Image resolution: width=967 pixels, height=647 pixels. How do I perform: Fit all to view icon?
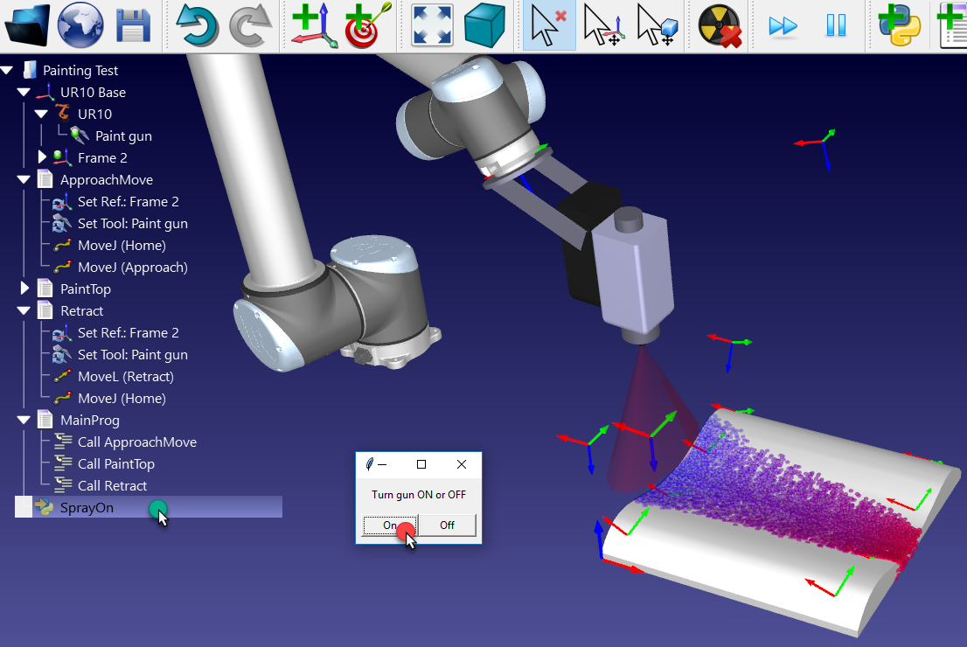[x=432, y=25]
